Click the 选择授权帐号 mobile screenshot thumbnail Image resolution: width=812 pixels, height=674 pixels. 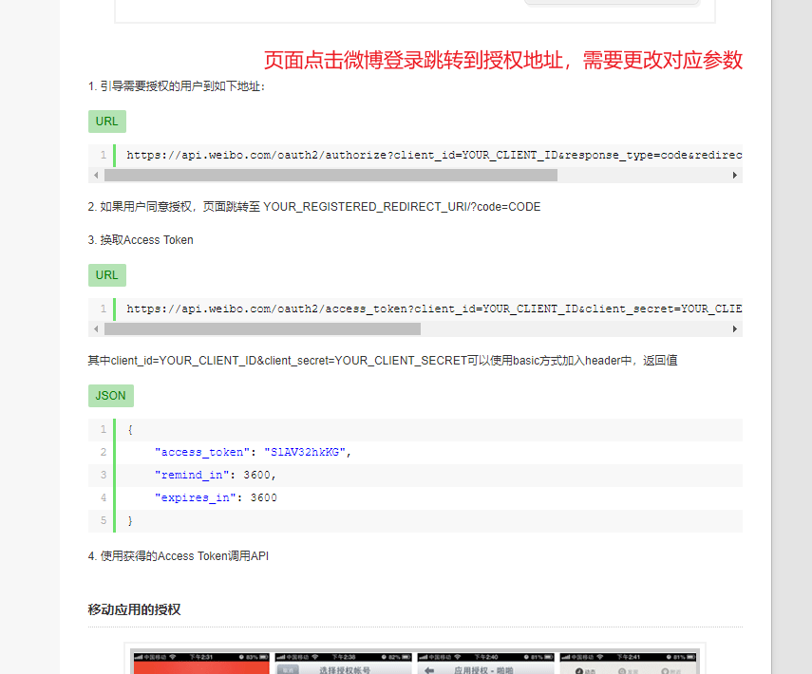(x=344, y=664)
